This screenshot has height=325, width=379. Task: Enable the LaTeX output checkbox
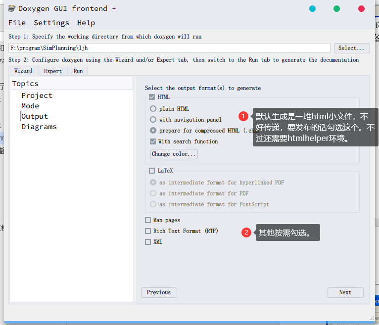click(152, 171)
